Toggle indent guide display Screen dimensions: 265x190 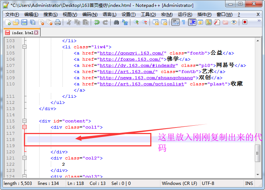point(192,22)
